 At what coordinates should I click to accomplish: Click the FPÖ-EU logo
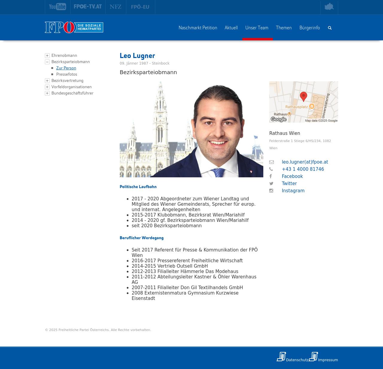click(140, 7)
